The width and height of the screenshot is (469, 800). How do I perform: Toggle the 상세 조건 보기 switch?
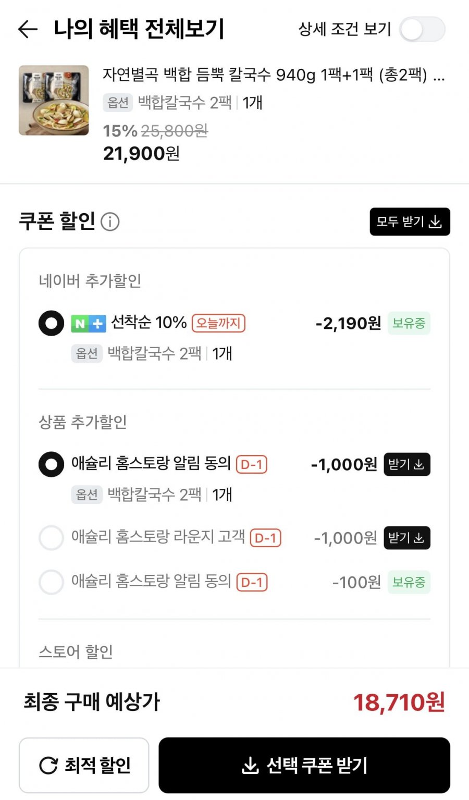coord(422,29)
